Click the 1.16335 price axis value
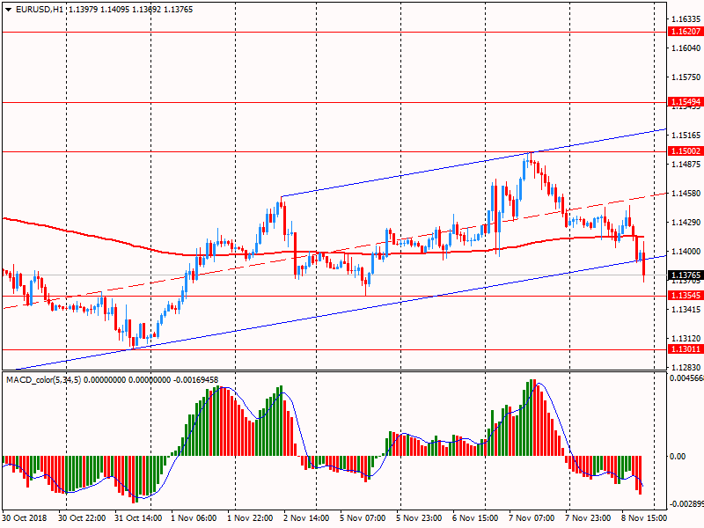 pos(684,18)
